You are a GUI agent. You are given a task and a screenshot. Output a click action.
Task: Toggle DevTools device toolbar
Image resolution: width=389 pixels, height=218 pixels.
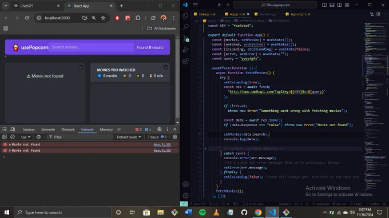[13, 130]
